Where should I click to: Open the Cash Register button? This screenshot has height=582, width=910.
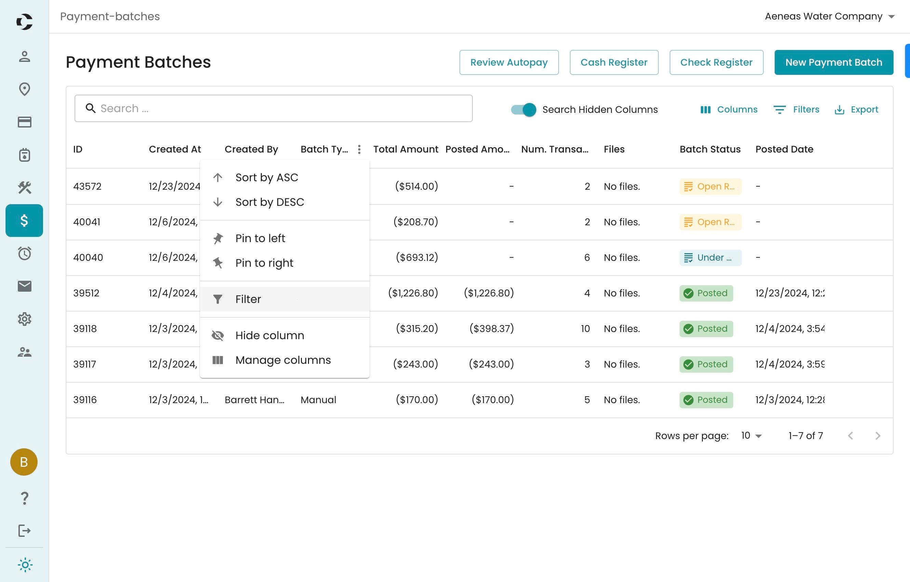(x=613, y=62)
